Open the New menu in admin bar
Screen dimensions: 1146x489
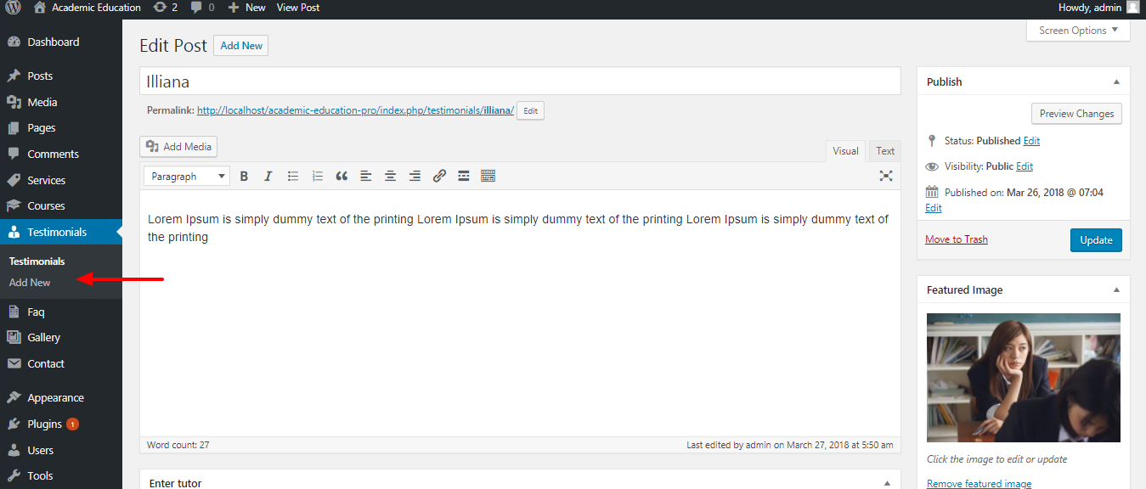[247, 8]
